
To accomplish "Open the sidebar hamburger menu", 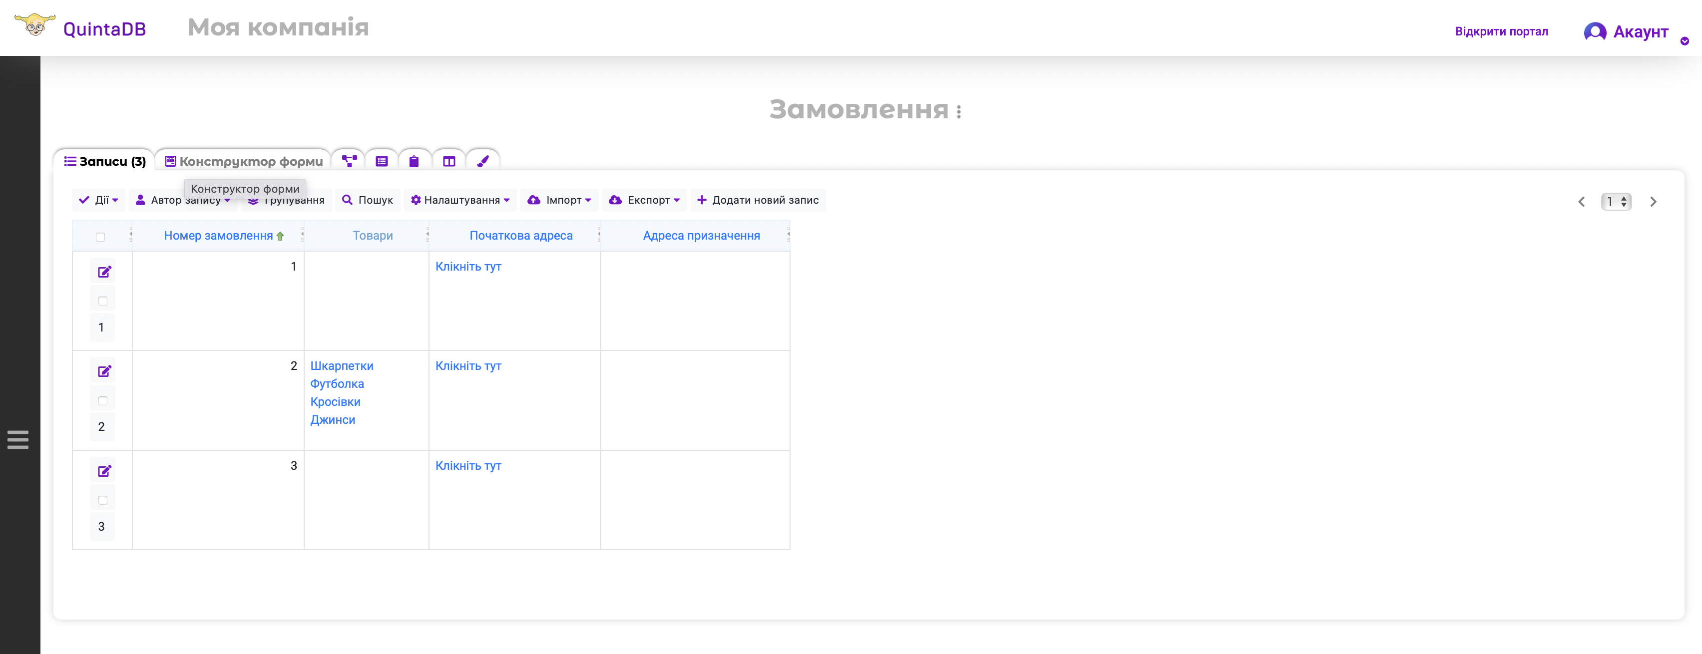I will click(x=18, y=440).
